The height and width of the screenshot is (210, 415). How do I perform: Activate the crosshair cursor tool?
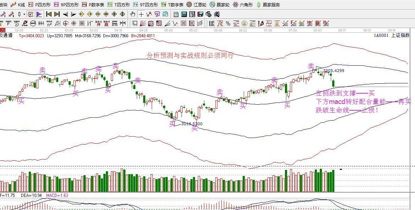click(x=142, y=14)
